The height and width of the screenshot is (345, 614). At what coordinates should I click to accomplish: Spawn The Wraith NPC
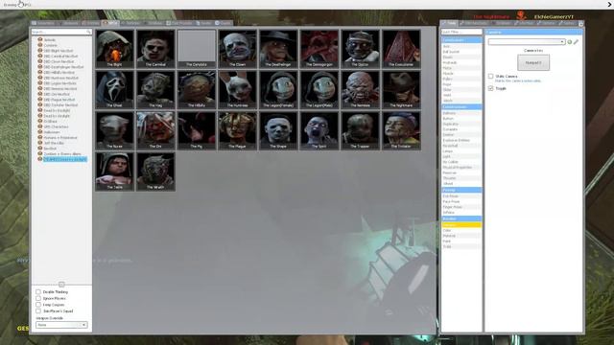tap(155, 172)
